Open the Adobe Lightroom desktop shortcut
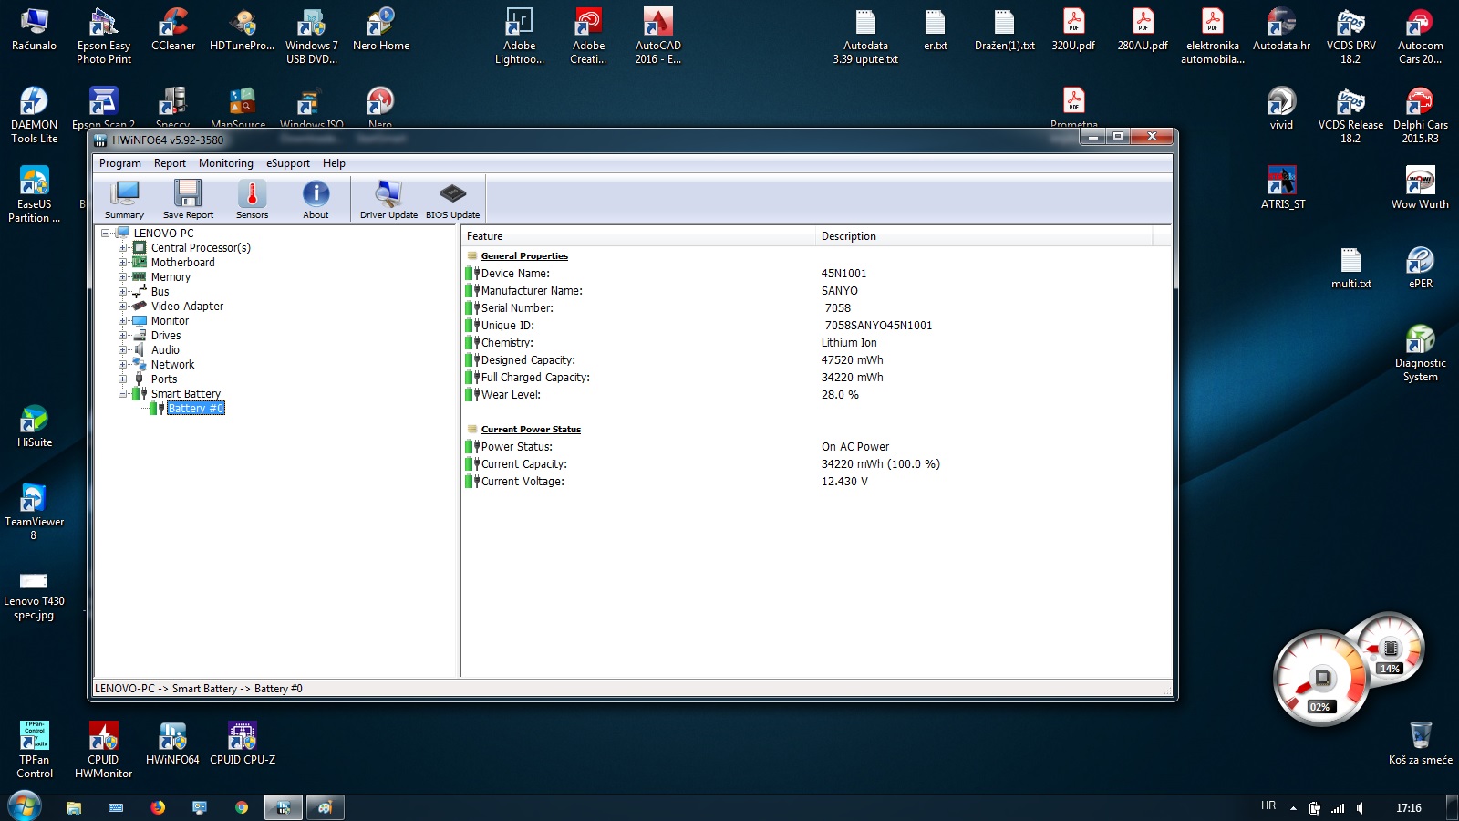This screenshot has width=1459, height=821. coord(520,36)
